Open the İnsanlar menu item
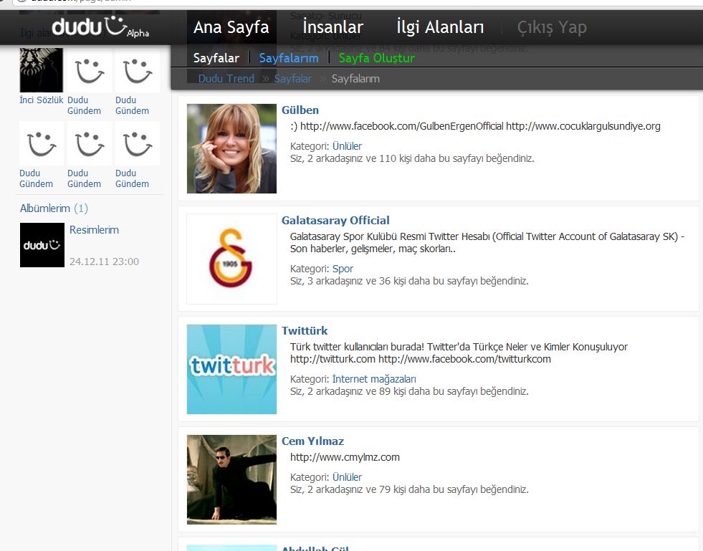Screen dimensions: 703x551 333,27
